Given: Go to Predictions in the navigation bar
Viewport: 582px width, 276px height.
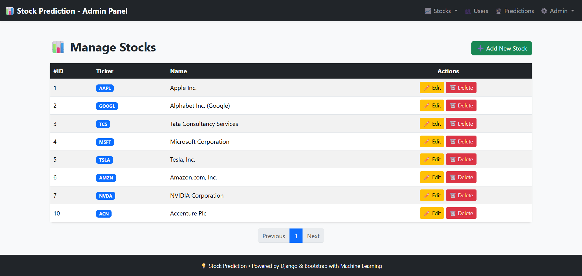Looking at the screenshot, I should [x=519, y=11].
